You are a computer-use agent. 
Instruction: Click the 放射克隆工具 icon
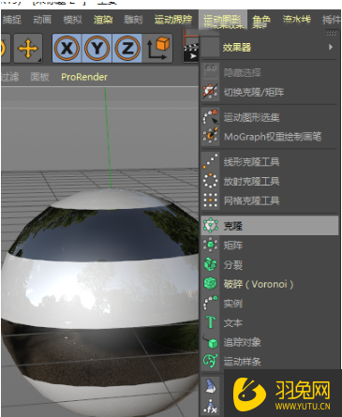pos(211,181)
